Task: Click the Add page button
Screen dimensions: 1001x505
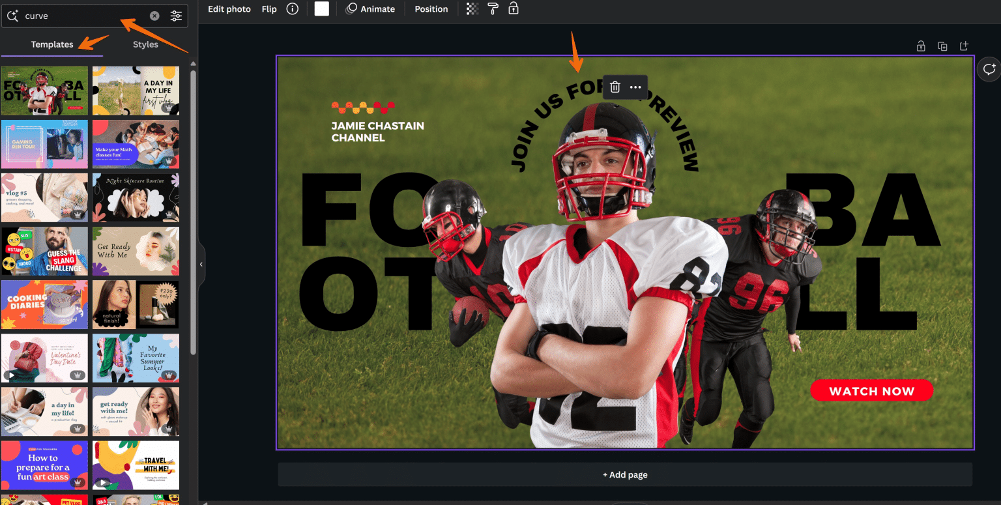Action: pos(625,474)
